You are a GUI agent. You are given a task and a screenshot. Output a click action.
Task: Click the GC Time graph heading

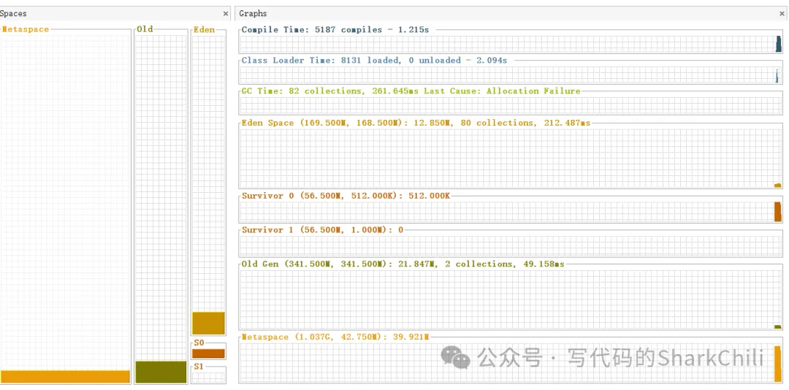(411, 91)
